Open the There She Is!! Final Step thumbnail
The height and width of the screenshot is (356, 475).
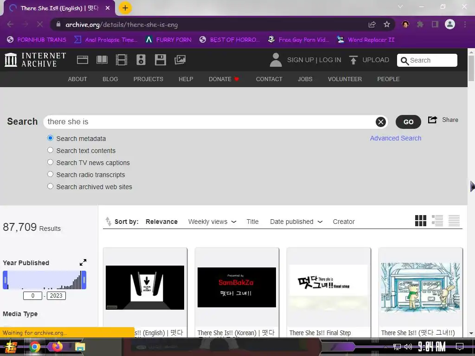click(x=329, y=287)
